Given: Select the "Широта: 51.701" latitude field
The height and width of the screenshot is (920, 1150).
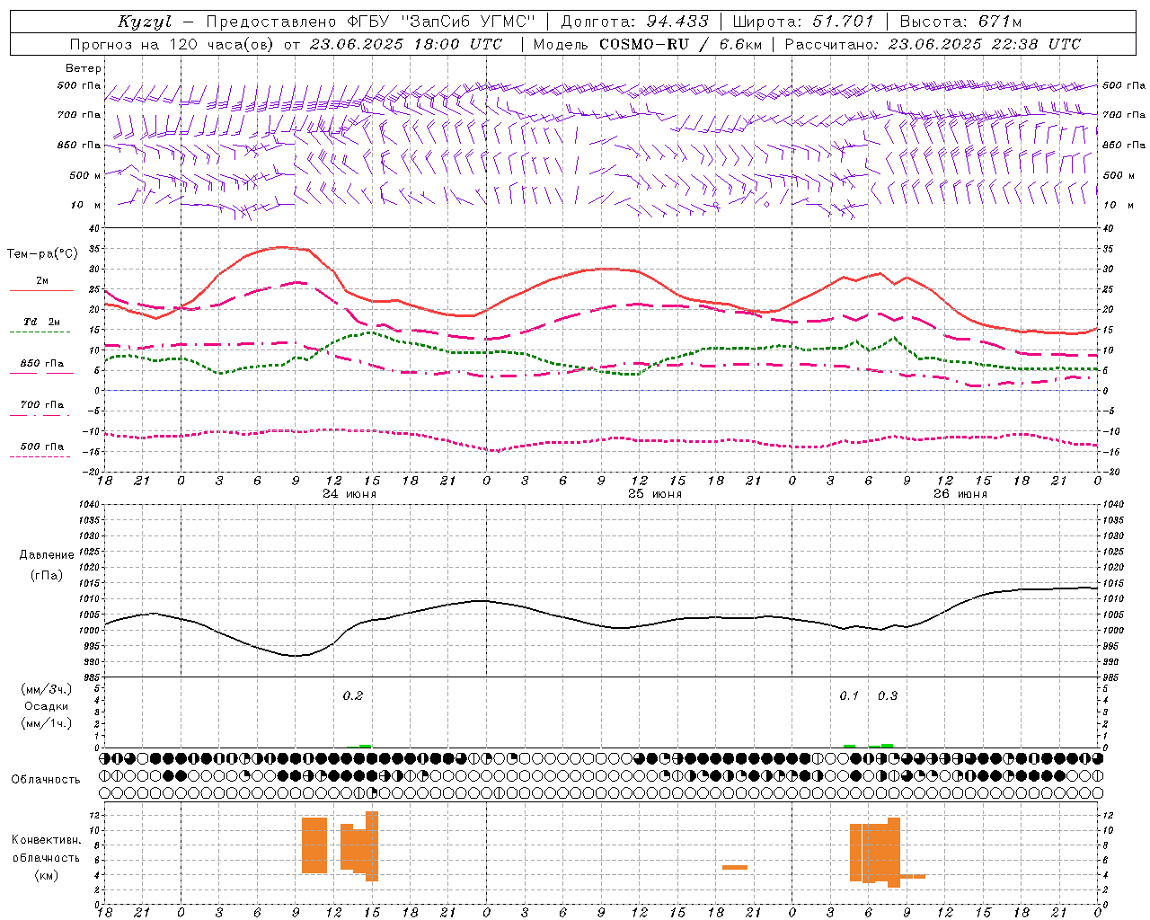Looking at the screenshot, I should click(803, 22).
